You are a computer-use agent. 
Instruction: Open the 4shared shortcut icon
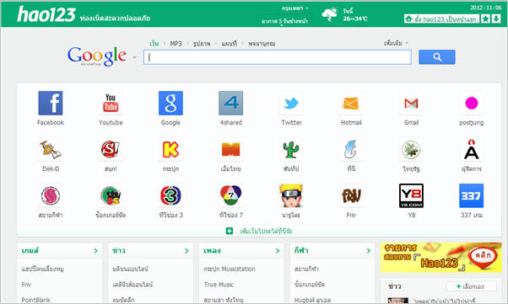point(230,104)
